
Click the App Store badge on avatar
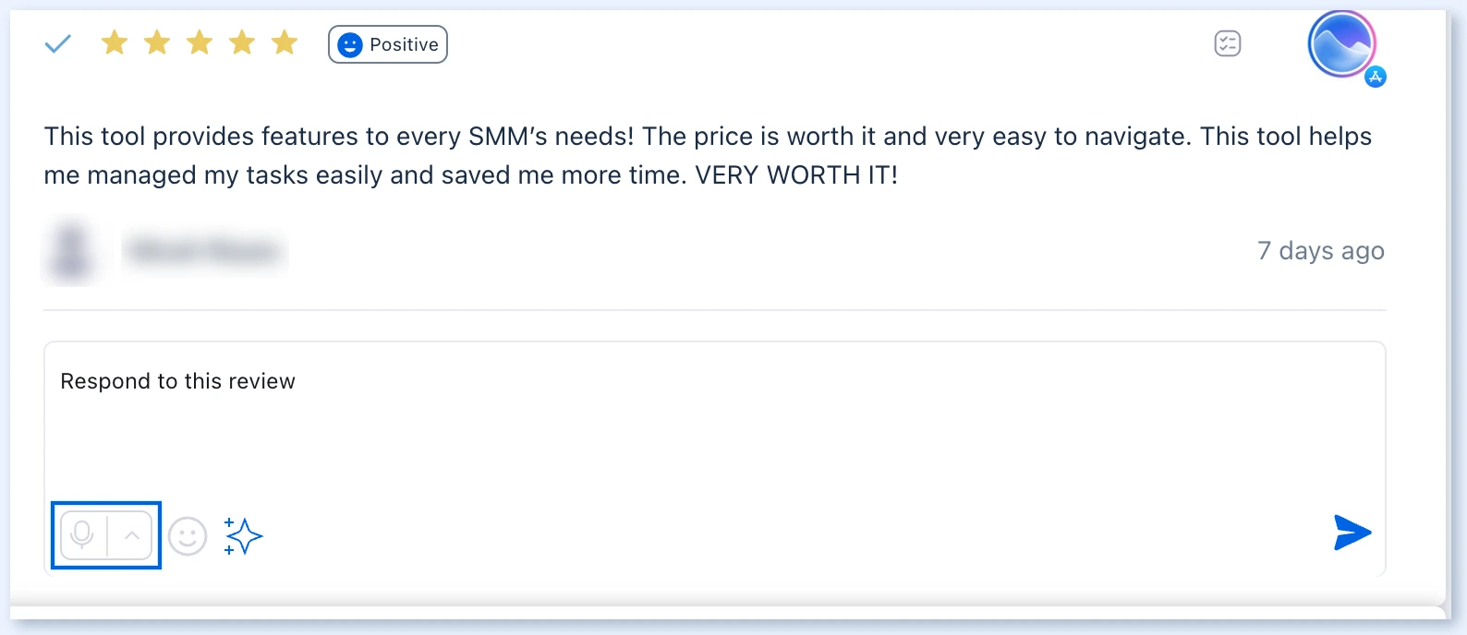1376,77
